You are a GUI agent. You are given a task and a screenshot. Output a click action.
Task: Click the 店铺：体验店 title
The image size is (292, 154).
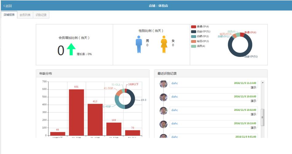[x=158, y=6]
